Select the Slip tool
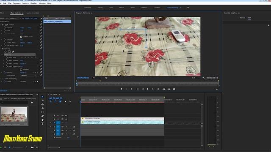271x152 pixels. tap(42, 112)
